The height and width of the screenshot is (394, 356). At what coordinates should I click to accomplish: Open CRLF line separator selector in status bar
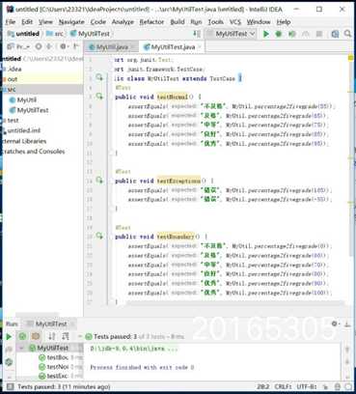(283, 386)
